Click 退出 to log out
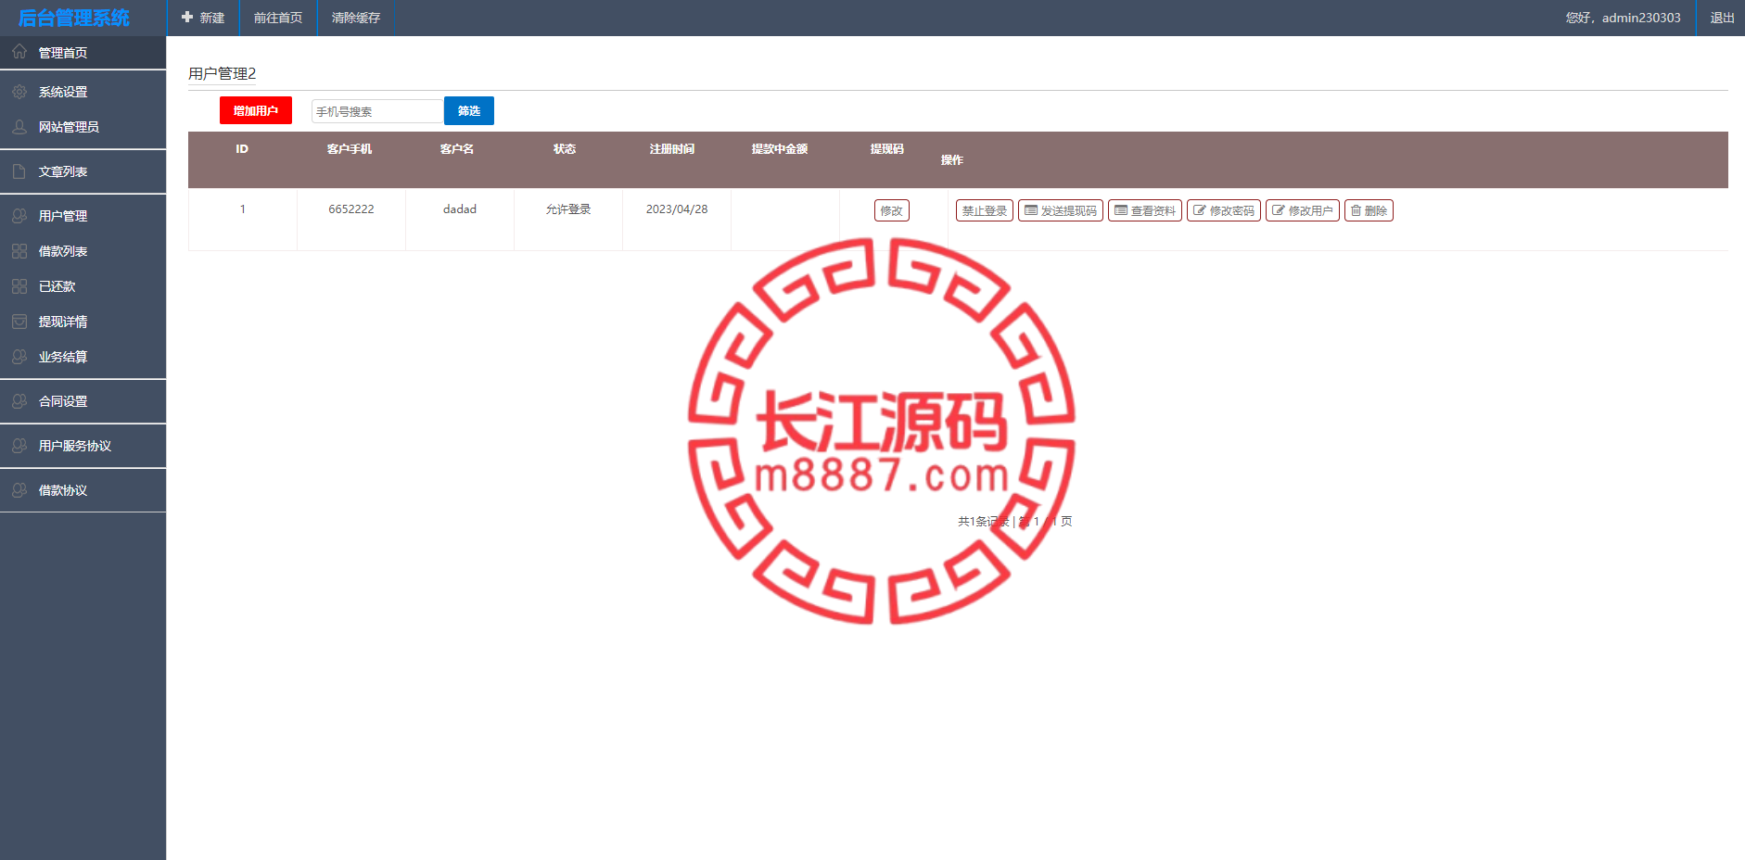 point(1722,18)
